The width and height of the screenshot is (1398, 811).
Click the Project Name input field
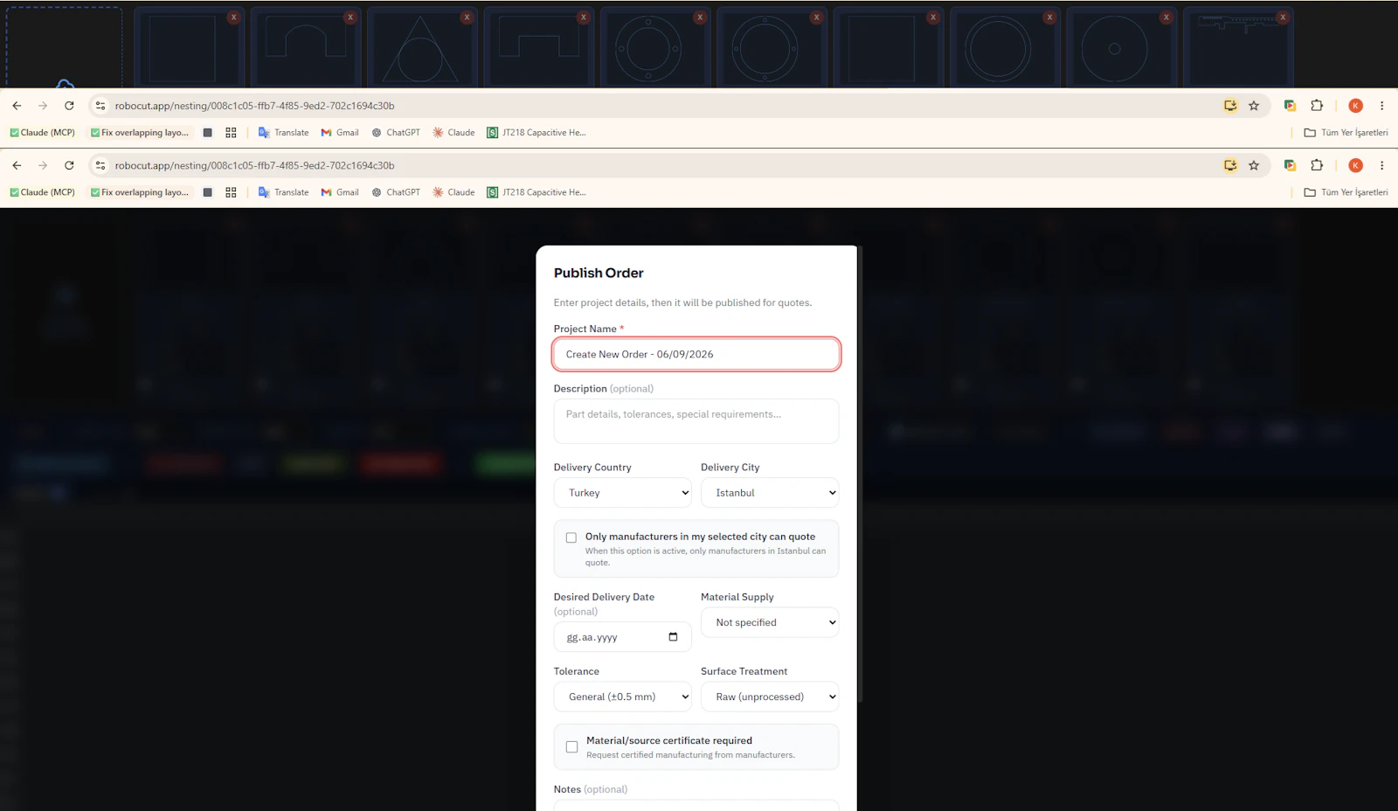pos(696,354)
